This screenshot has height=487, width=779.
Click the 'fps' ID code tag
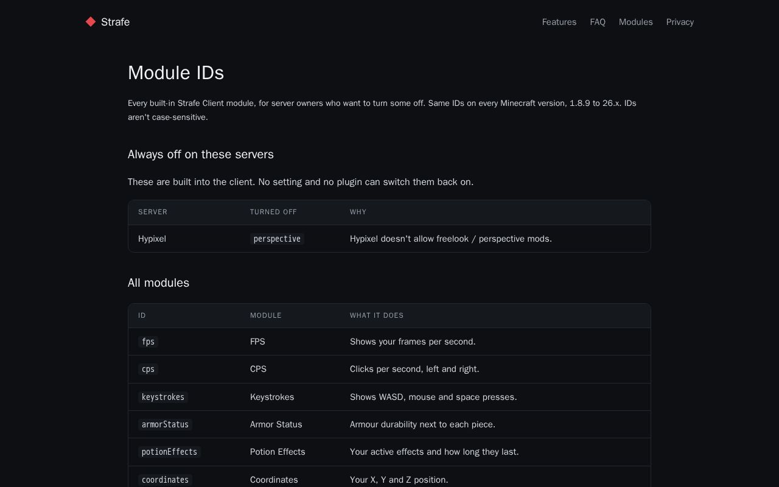[x=148, y=342]
